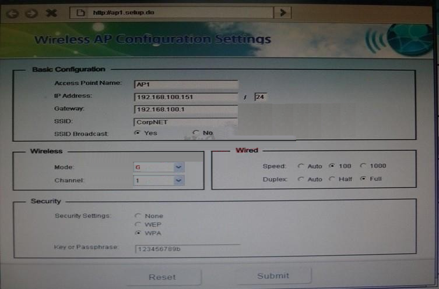Set wired speed to Auto

[301, 166]
